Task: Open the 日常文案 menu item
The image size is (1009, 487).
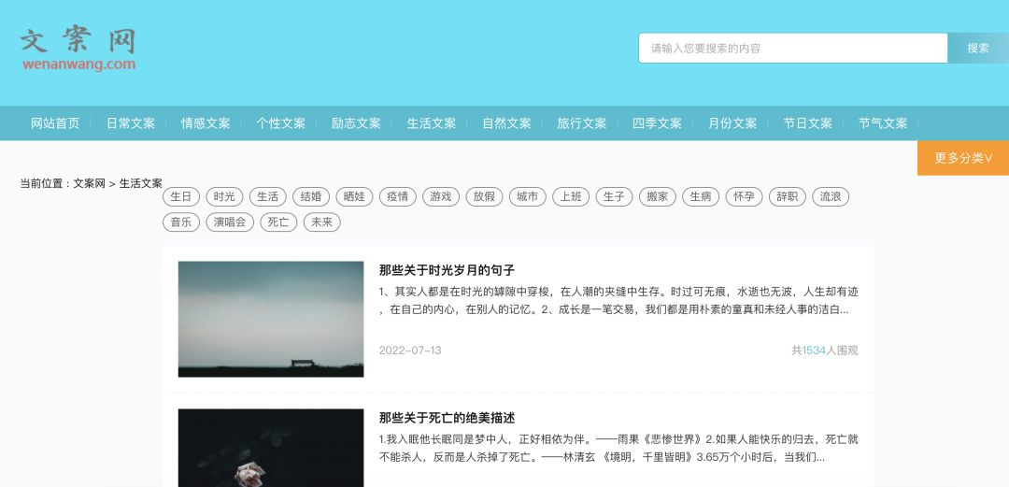Action: [x=131, y=123]
